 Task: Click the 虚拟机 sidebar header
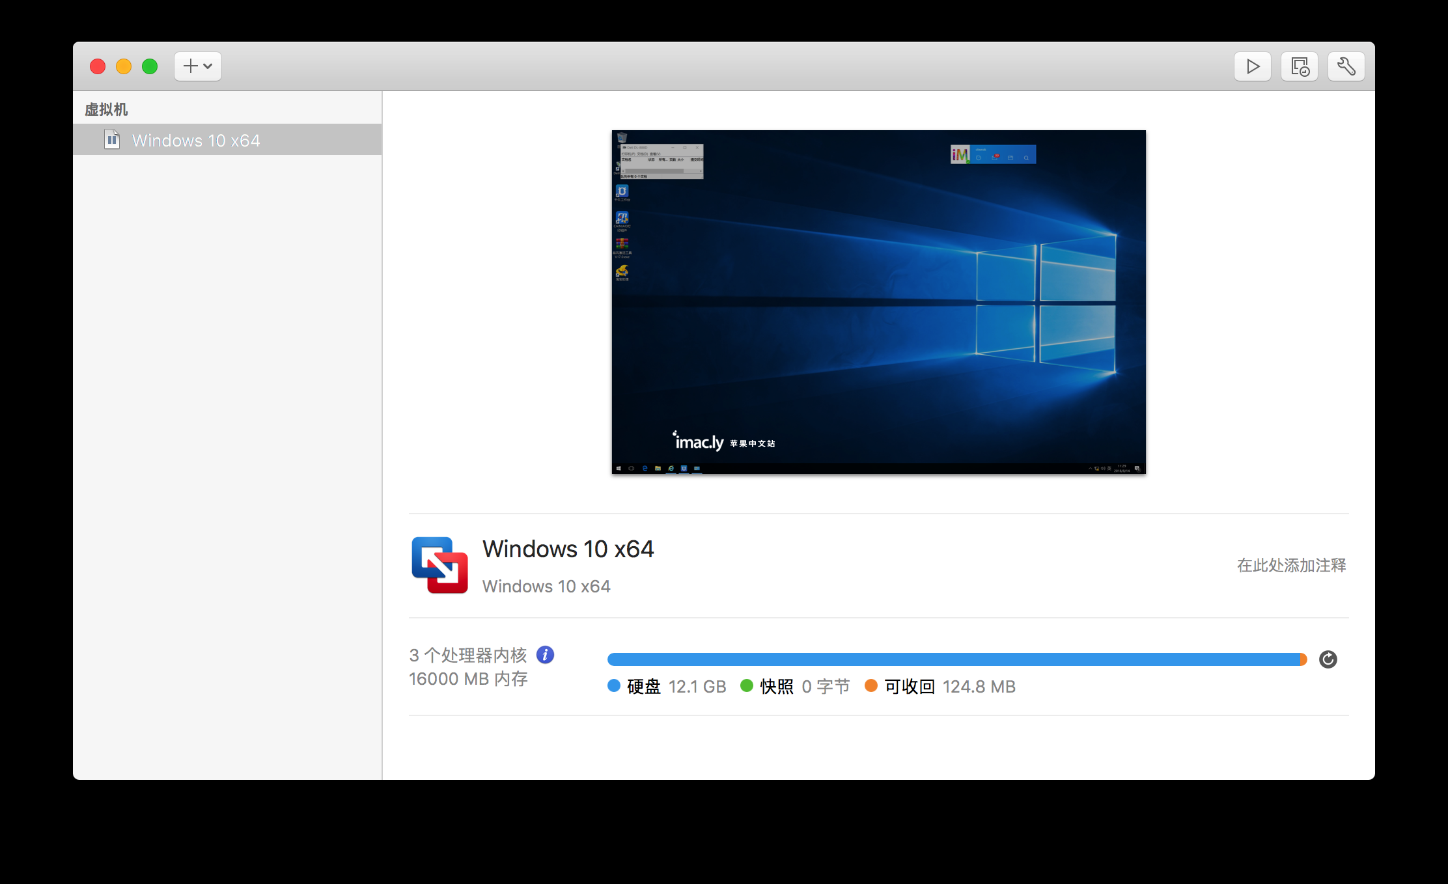click(106, 109)
